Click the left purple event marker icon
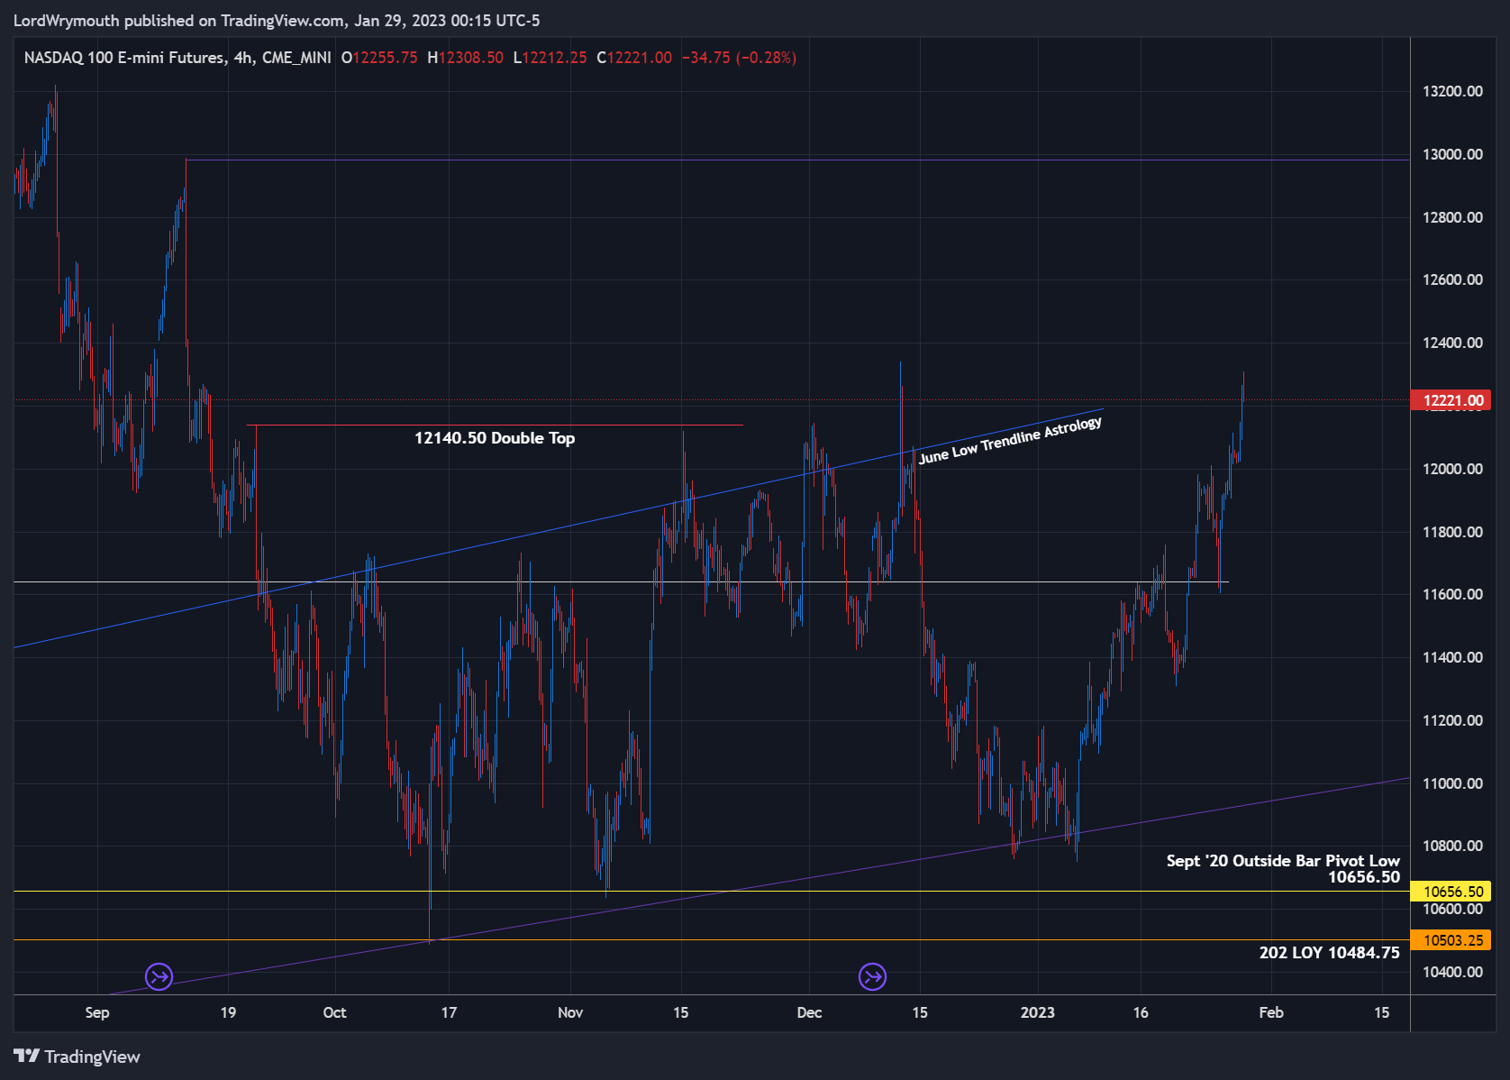 (159, 976)
